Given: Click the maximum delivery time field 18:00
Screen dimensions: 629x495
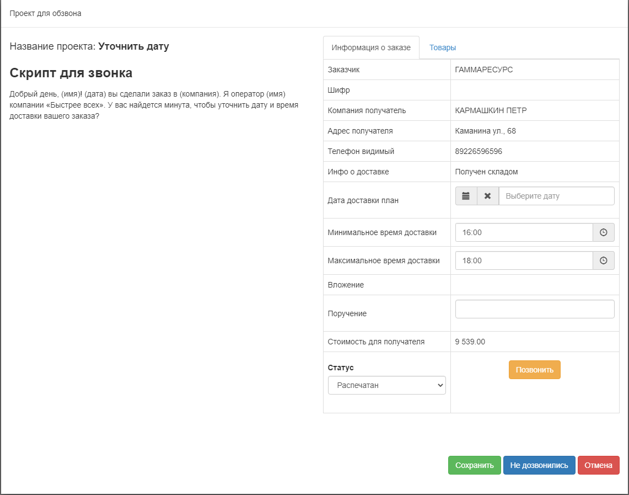Looking at the screenshot, I should point(524,260).
